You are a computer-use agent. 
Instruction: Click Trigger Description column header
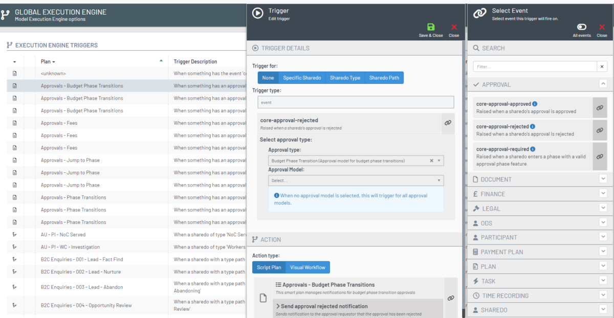tap(195, 61)
